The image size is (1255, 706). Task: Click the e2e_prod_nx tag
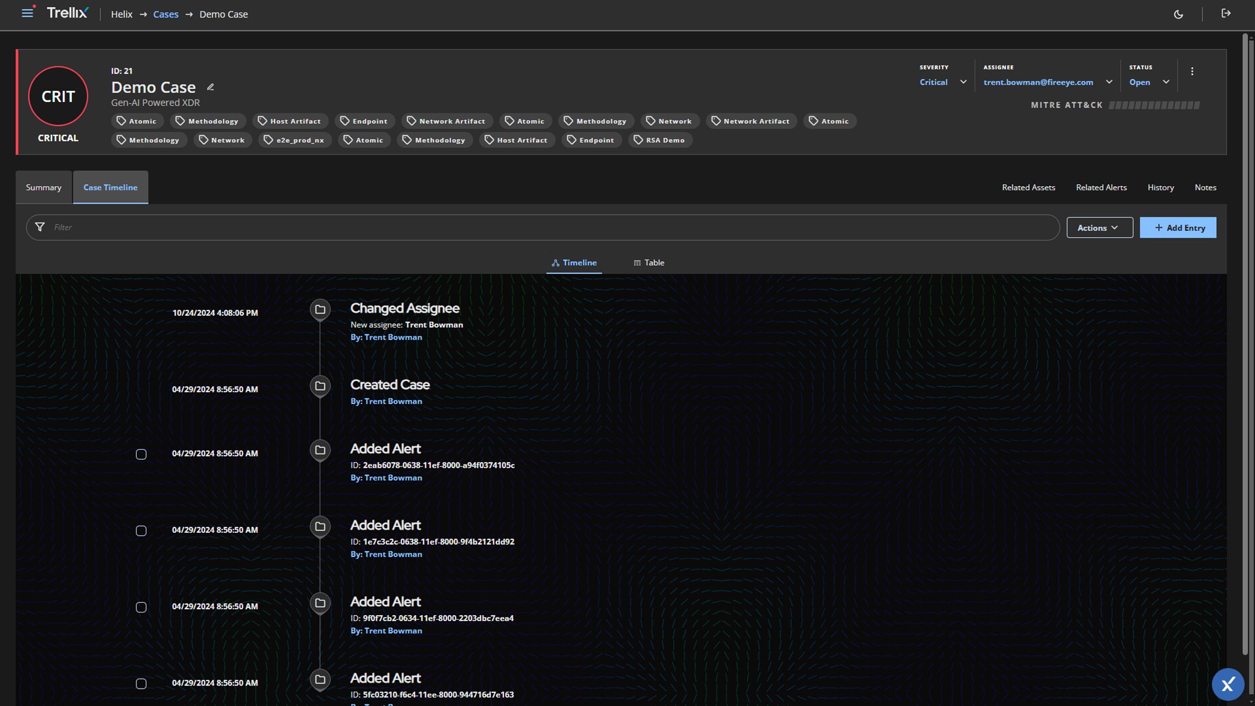point(294,140)
